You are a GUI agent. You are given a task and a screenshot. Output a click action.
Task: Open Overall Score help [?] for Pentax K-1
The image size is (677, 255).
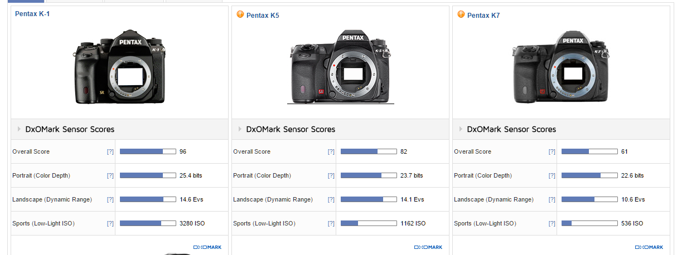click(x=110, y=152)
